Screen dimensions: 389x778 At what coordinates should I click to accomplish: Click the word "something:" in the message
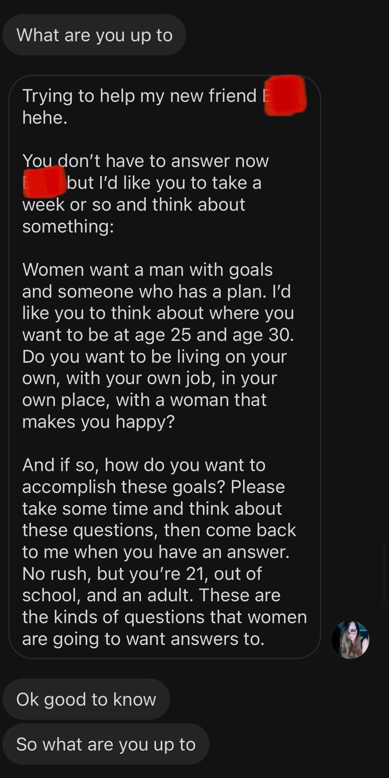pyautogui.click(x=68, y=226)
